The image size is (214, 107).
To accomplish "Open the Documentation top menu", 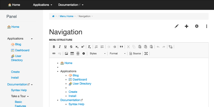I will (71, 5).
